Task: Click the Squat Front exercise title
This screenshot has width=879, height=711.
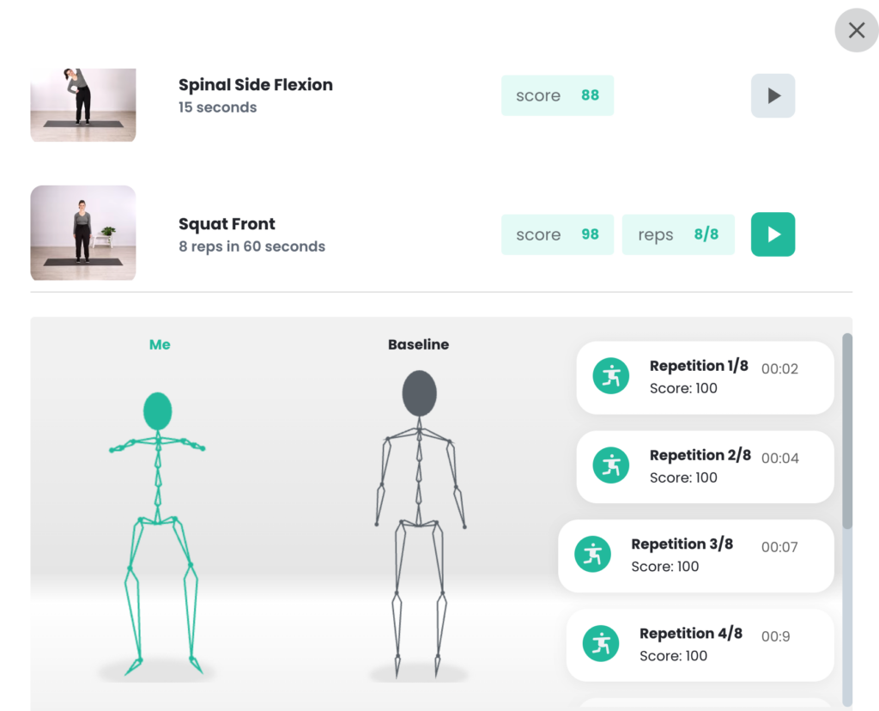Action: pyautogui.click(x=227, y=224)
